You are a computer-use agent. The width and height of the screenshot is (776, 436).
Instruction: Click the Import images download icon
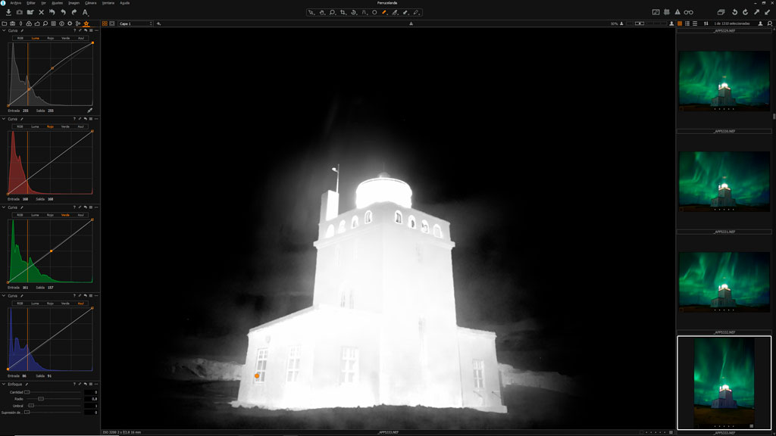click(8, 12)
